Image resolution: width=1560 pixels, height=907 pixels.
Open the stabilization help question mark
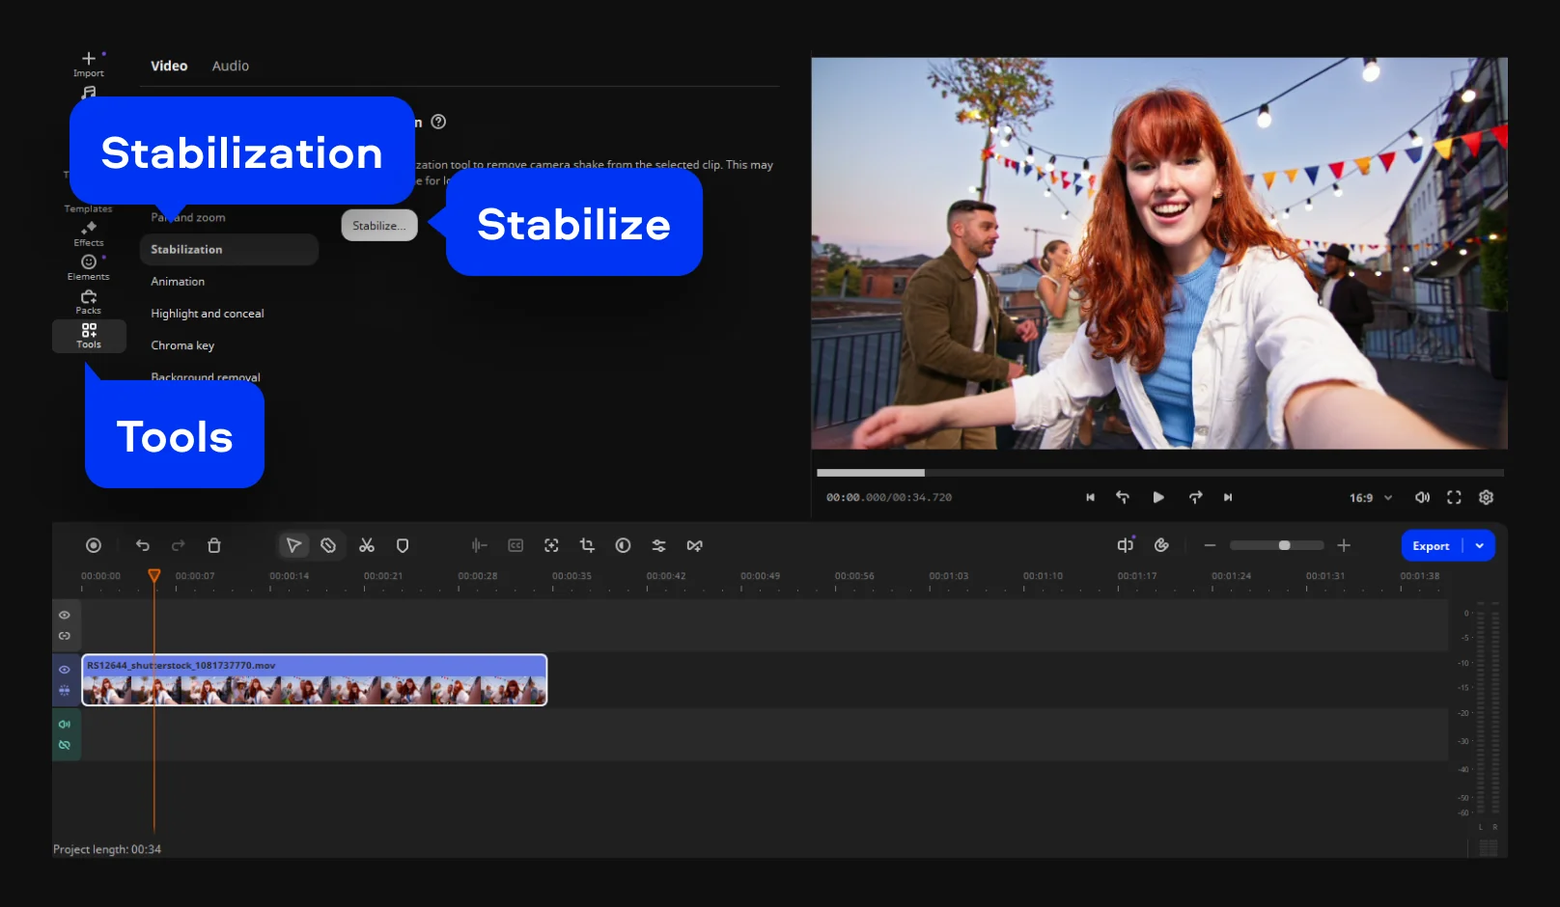[438, 122]
